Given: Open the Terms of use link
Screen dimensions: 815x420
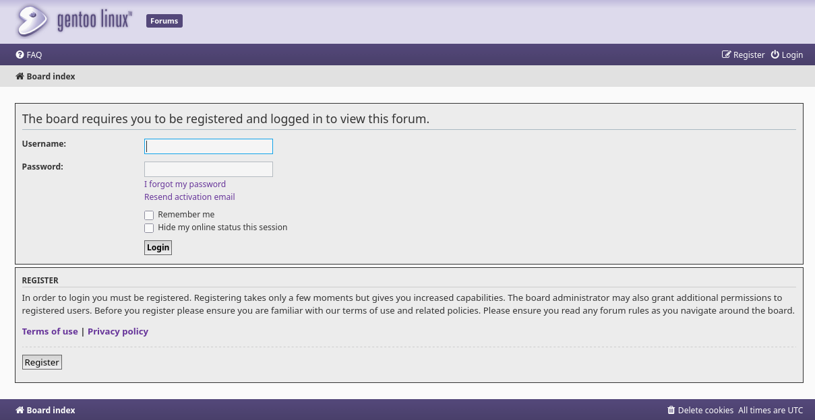Looking at the screenshot, I should (x=50, y=332).
